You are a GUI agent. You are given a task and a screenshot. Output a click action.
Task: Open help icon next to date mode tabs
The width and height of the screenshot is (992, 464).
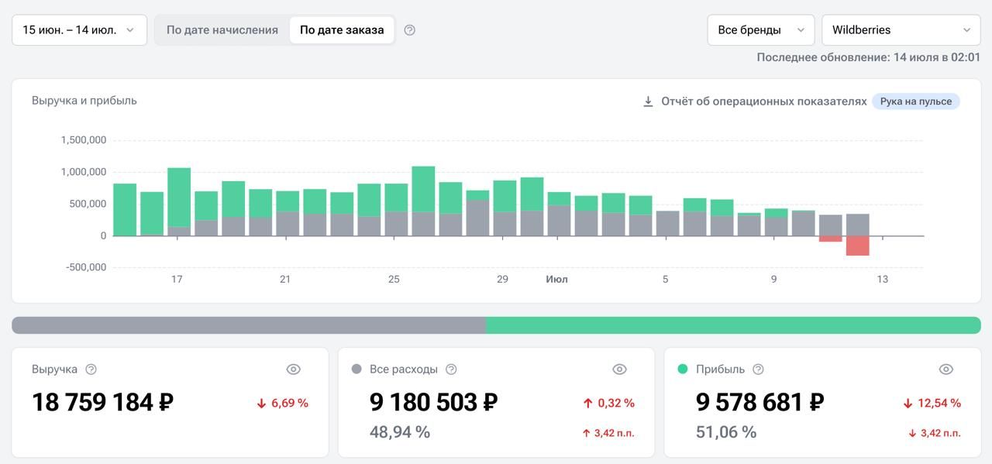(x=410, y=30)
